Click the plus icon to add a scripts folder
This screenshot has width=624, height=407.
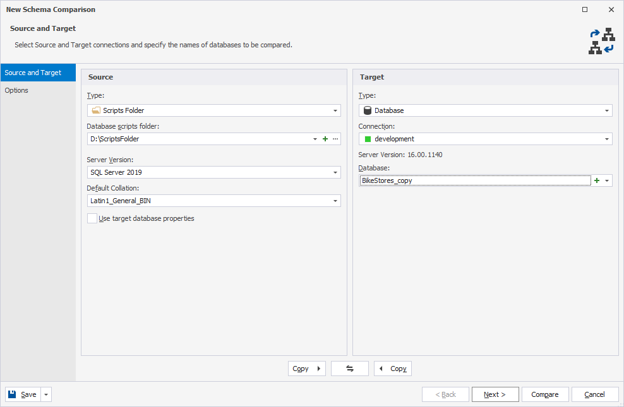(324, 138)
